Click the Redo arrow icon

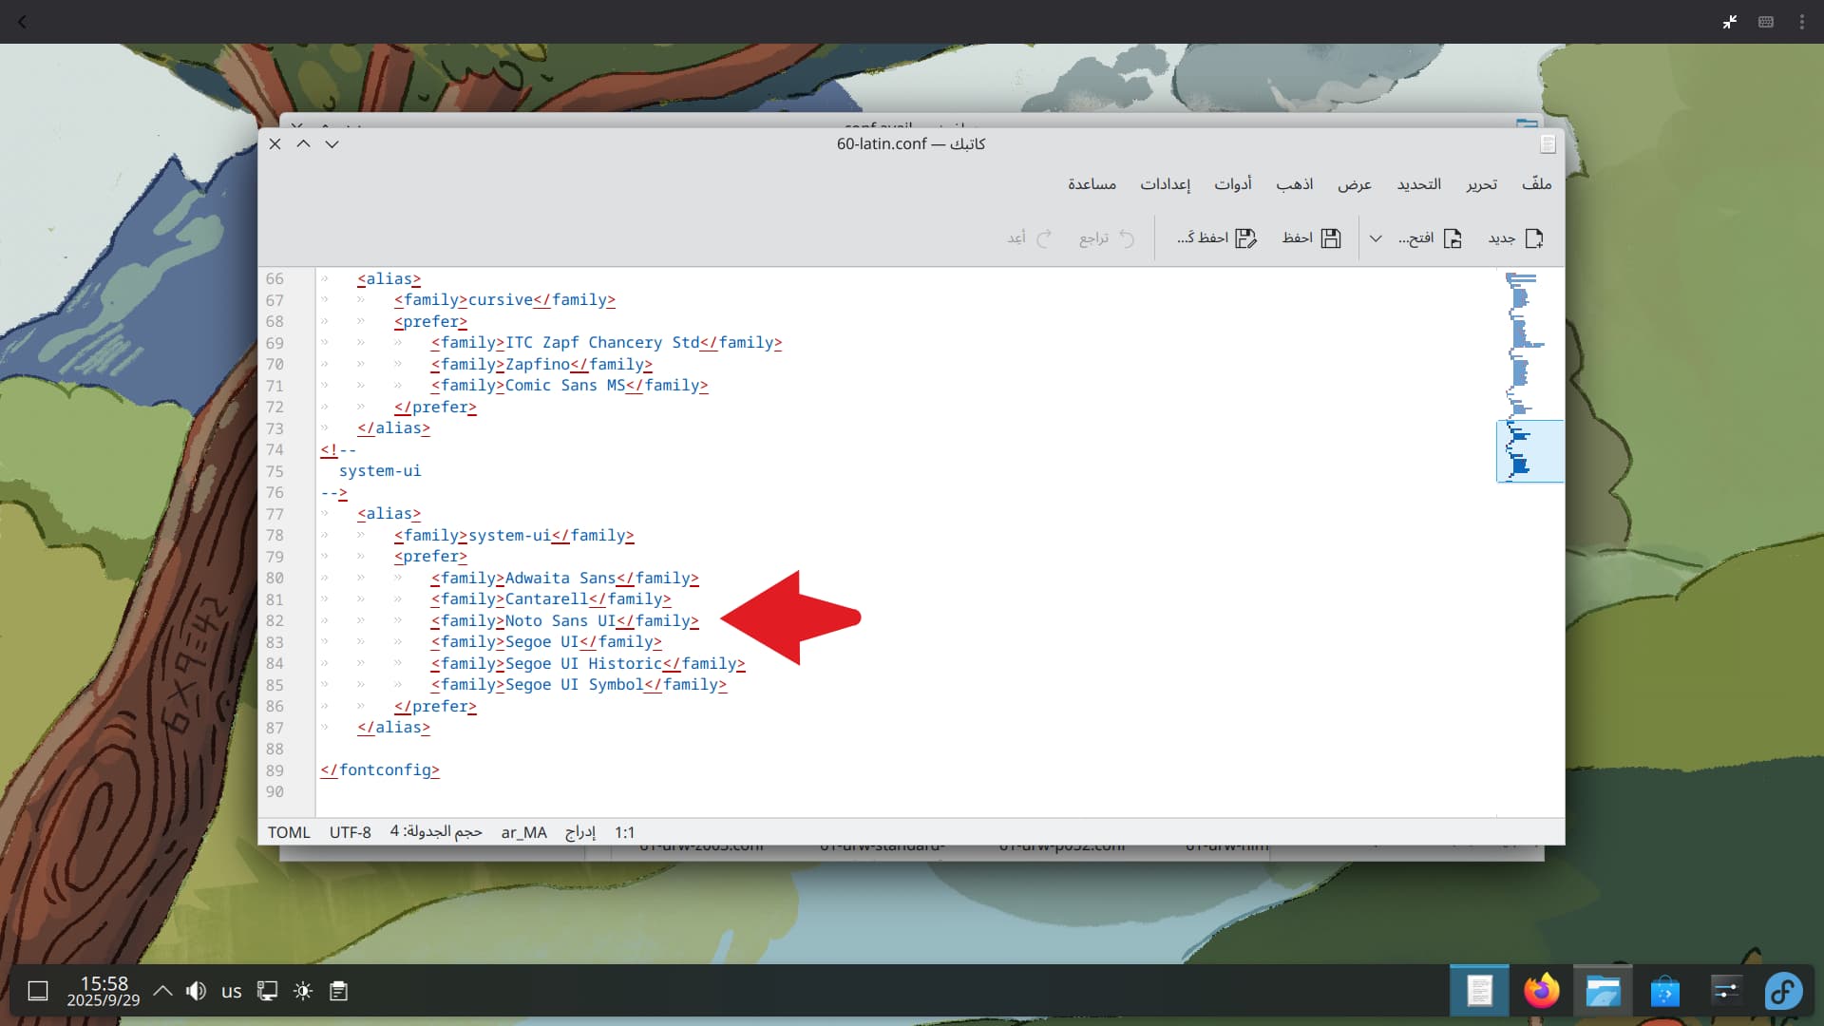1044,237
